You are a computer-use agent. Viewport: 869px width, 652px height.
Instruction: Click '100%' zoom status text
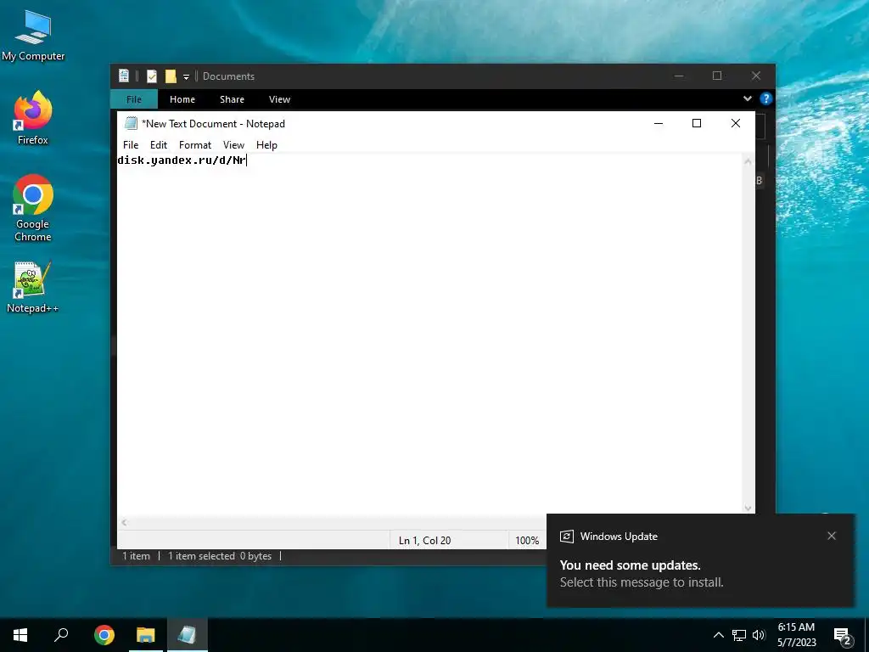(x=527, y=541)
